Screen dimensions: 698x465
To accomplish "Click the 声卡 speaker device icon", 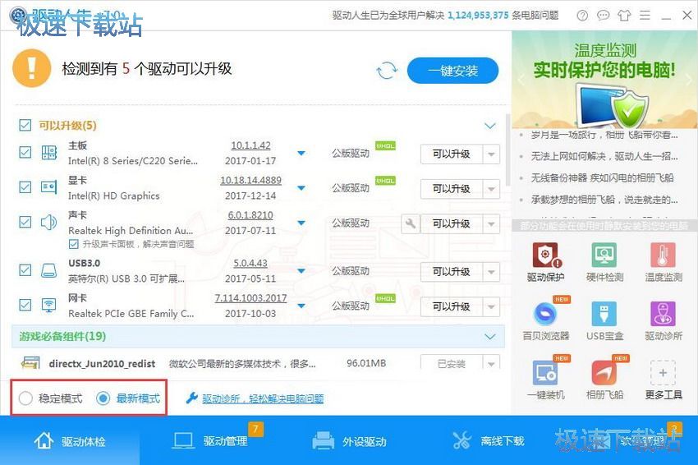I will 49,222.
